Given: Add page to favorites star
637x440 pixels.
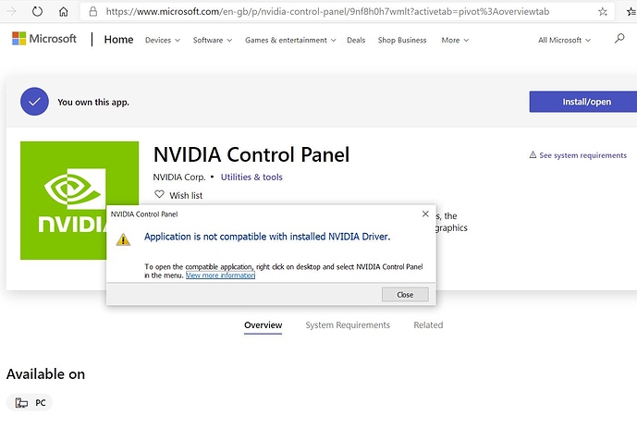Looking at the screenshot, I should [x=603, y=12].
